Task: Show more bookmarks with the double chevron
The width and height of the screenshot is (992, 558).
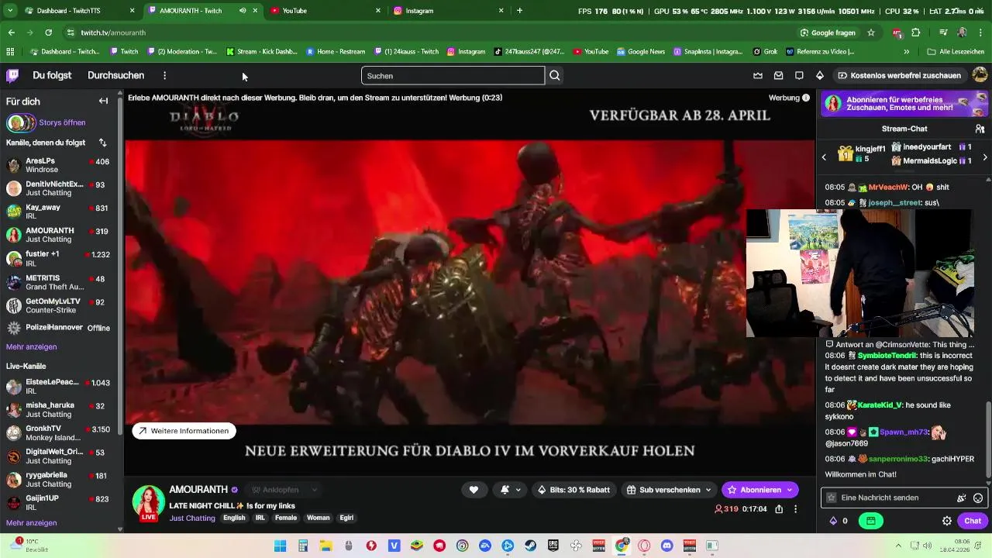Action: click(907, 51)
